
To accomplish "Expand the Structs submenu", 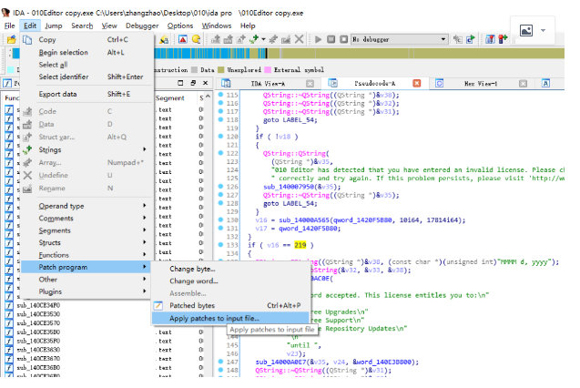I will click(145, 242).
